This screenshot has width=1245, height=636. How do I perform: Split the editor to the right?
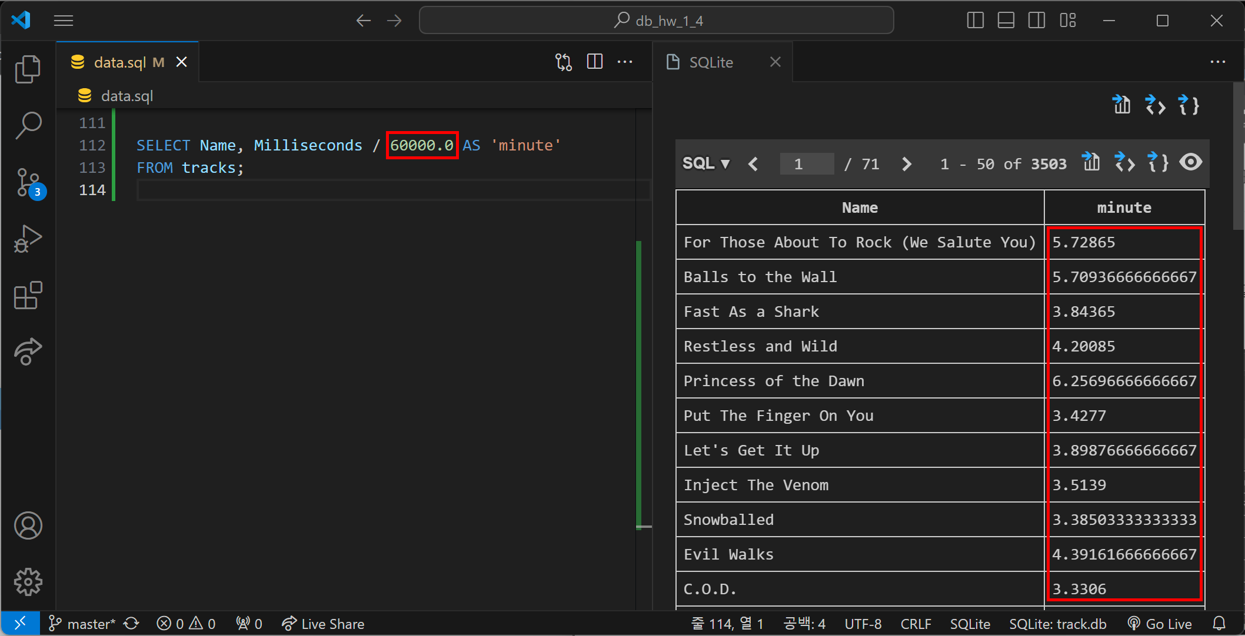click(x=595, y=62)
